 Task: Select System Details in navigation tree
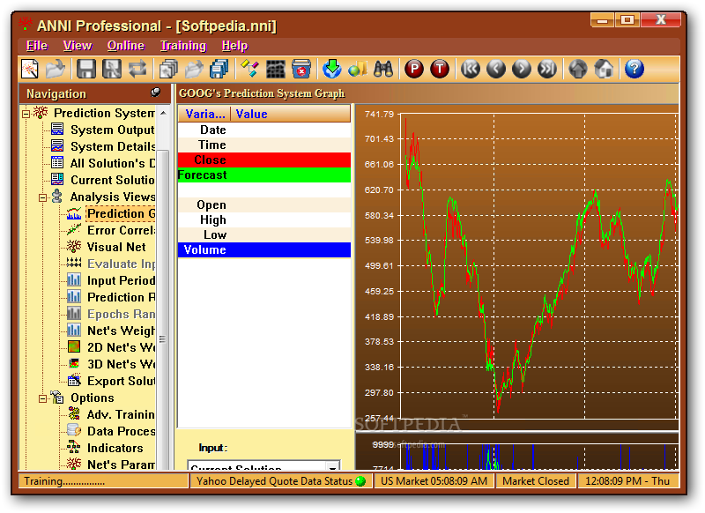[113, 146]
